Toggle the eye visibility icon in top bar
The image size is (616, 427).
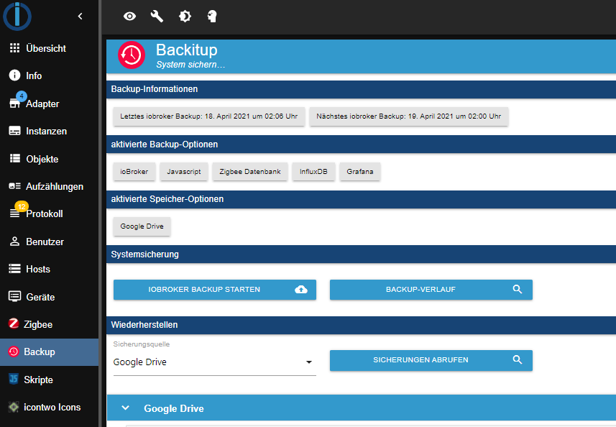(129, 16)
